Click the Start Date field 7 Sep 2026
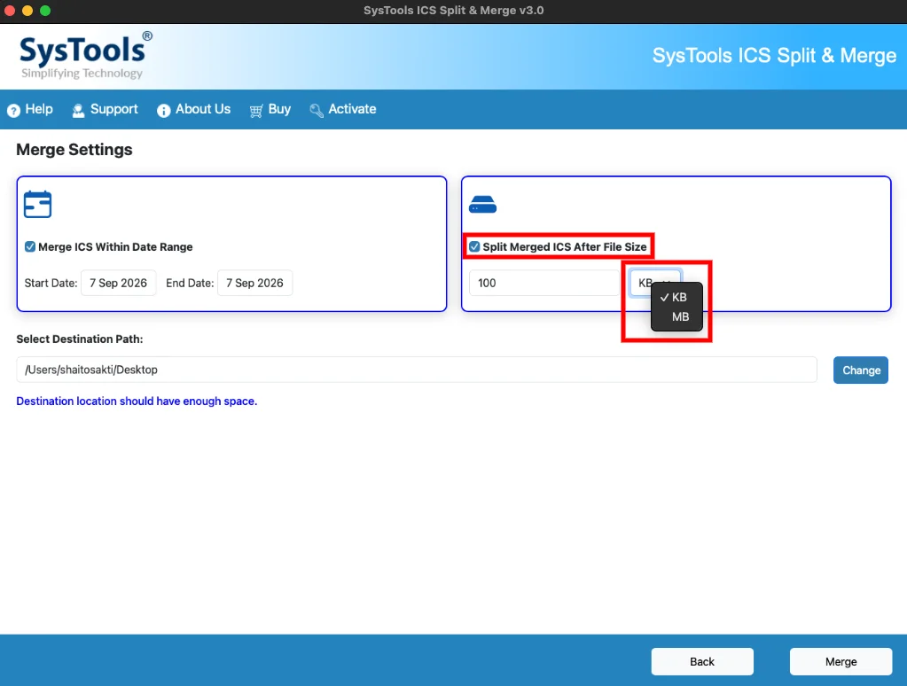Screen dimensions: 907x686 [119, 283]
